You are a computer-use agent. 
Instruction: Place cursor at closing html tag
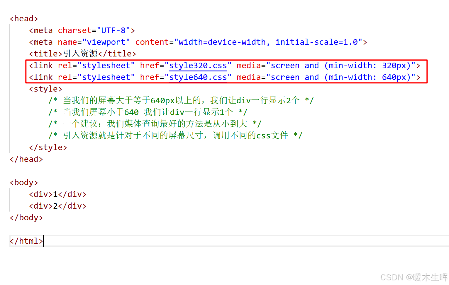point(26,241)
